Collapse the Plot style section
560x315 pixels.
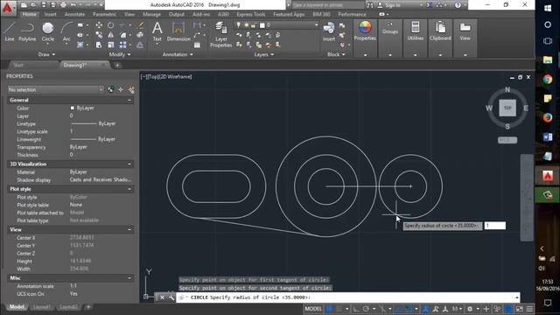click(129, 189)
